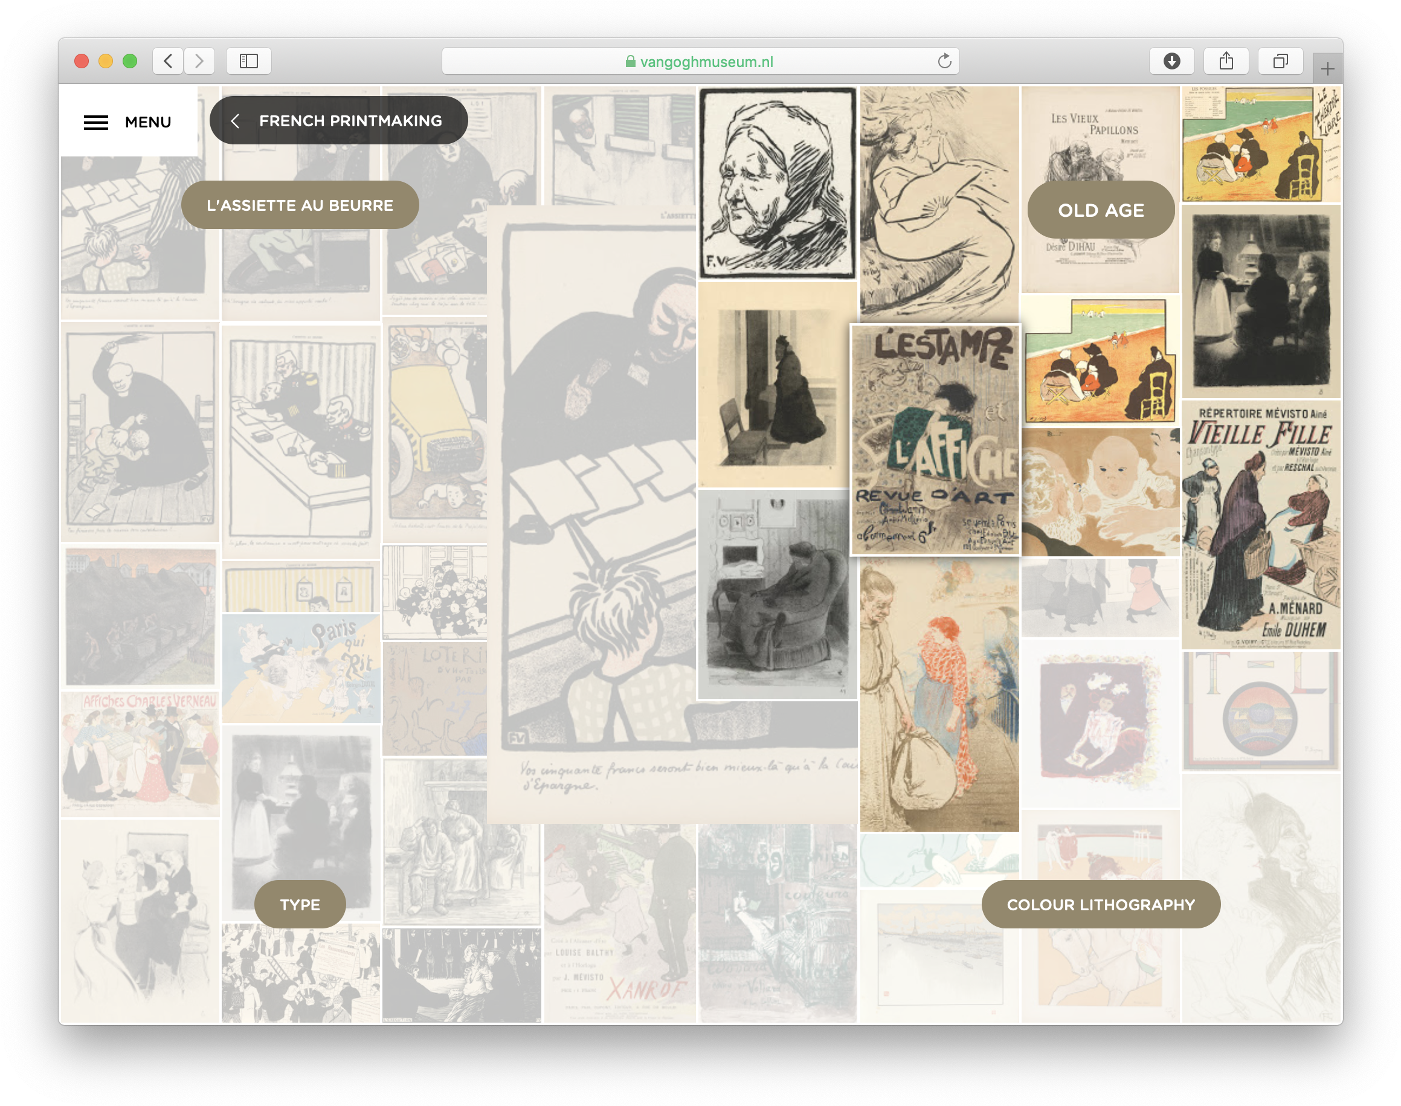Open the dark interior lamp scene print
Screen dimensions: 1401x1106
tap(1260, 302)
